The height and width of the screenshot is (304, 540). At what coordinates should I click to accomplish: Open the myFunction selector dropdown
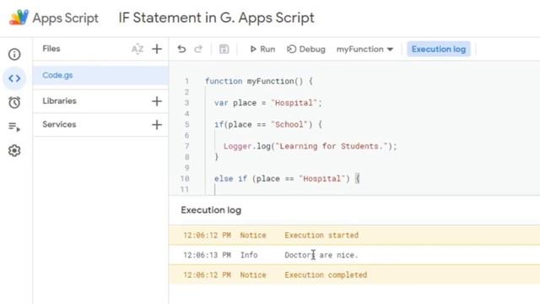(x=364, y=49)
